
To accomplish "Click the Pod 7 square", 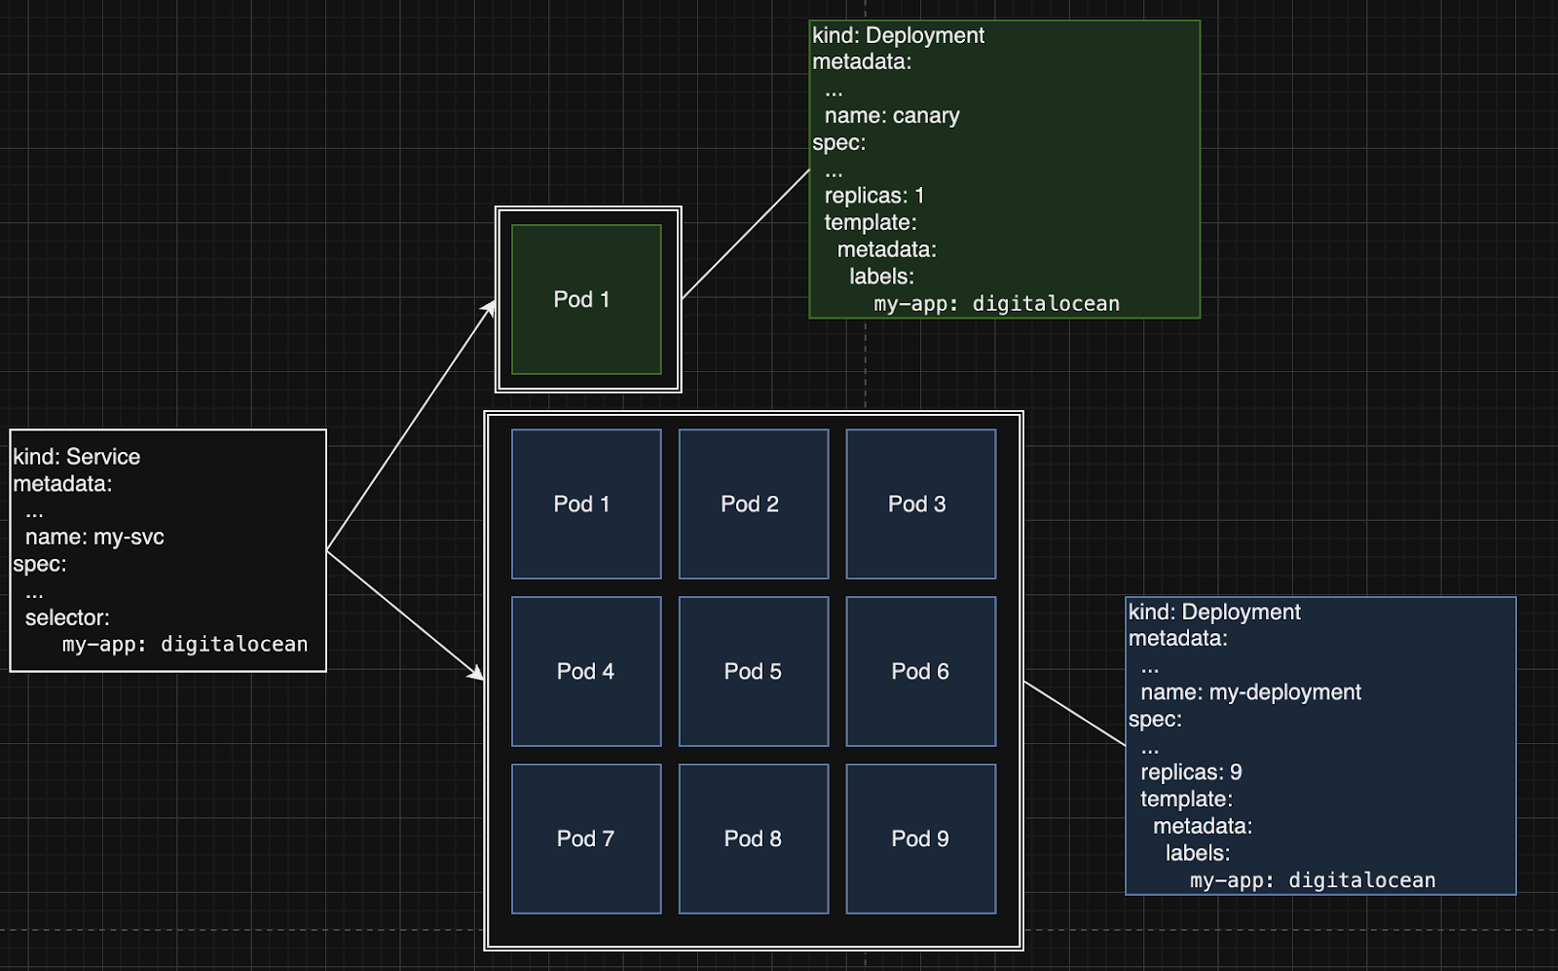I will (586, 840).
